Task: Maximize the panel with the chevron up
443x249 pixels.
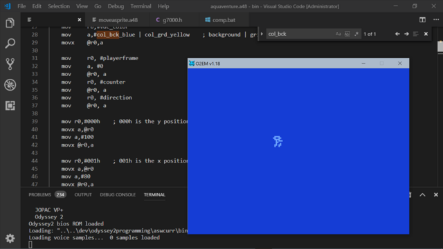Action: pyautogui.click(x=422, y=195)
